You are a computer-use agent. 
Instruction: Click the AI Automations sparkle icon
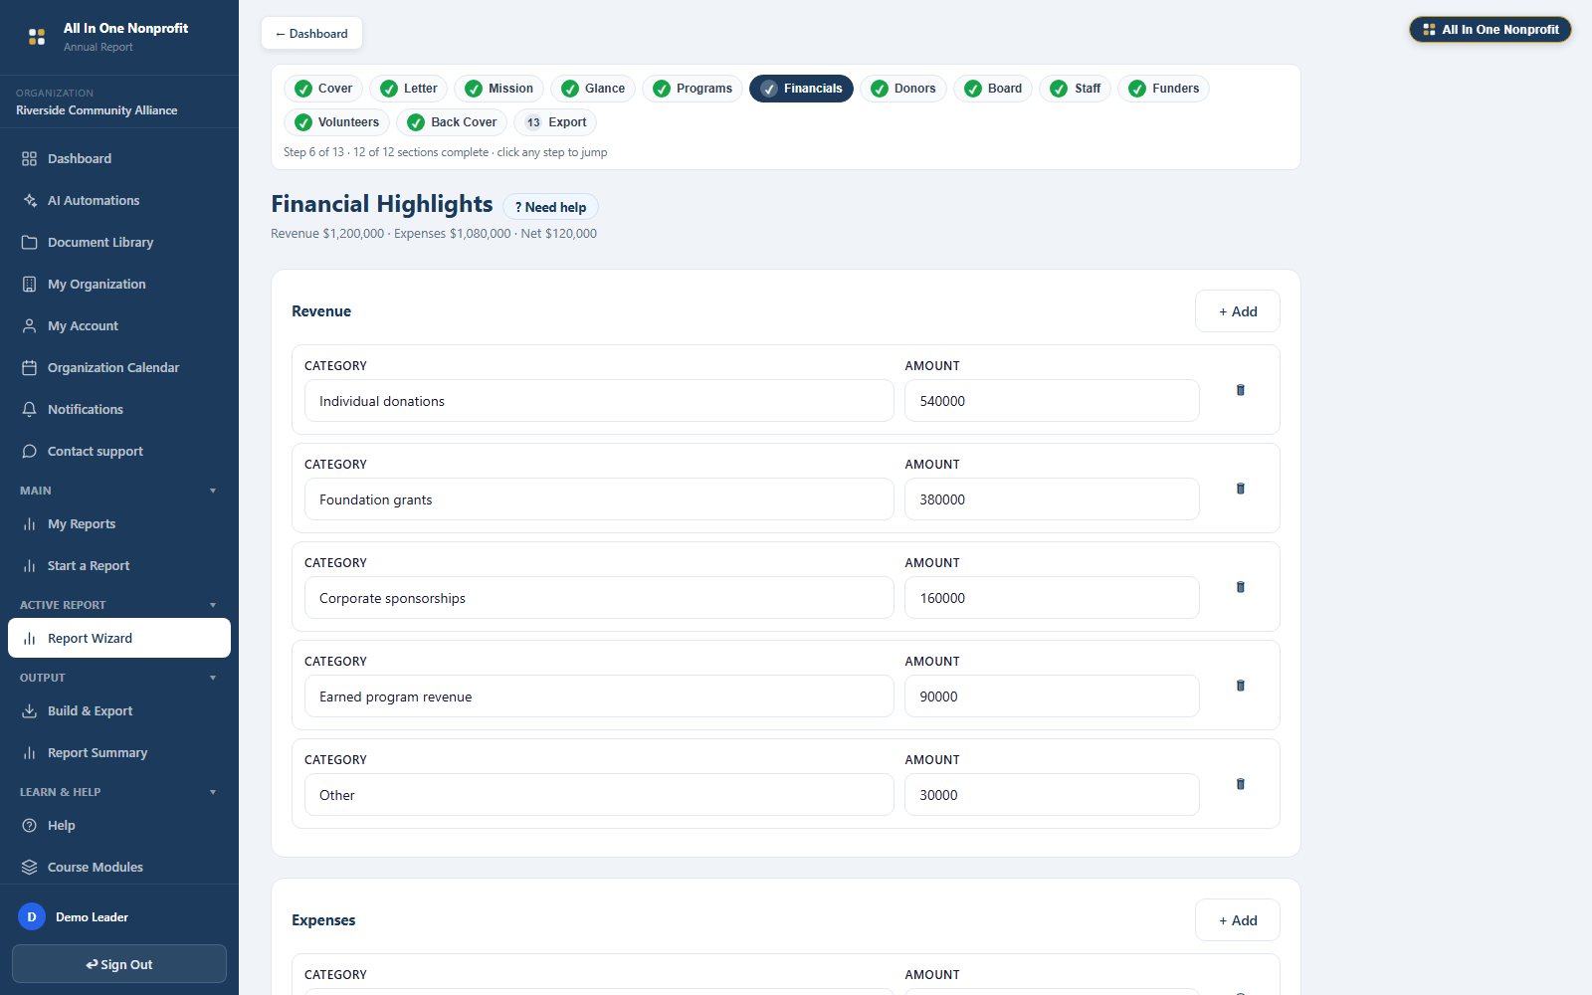[29, 201]
